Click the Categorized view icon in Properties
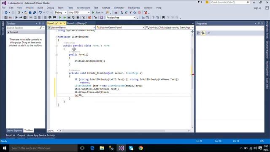The image size is (270, 152). point(198,33)
